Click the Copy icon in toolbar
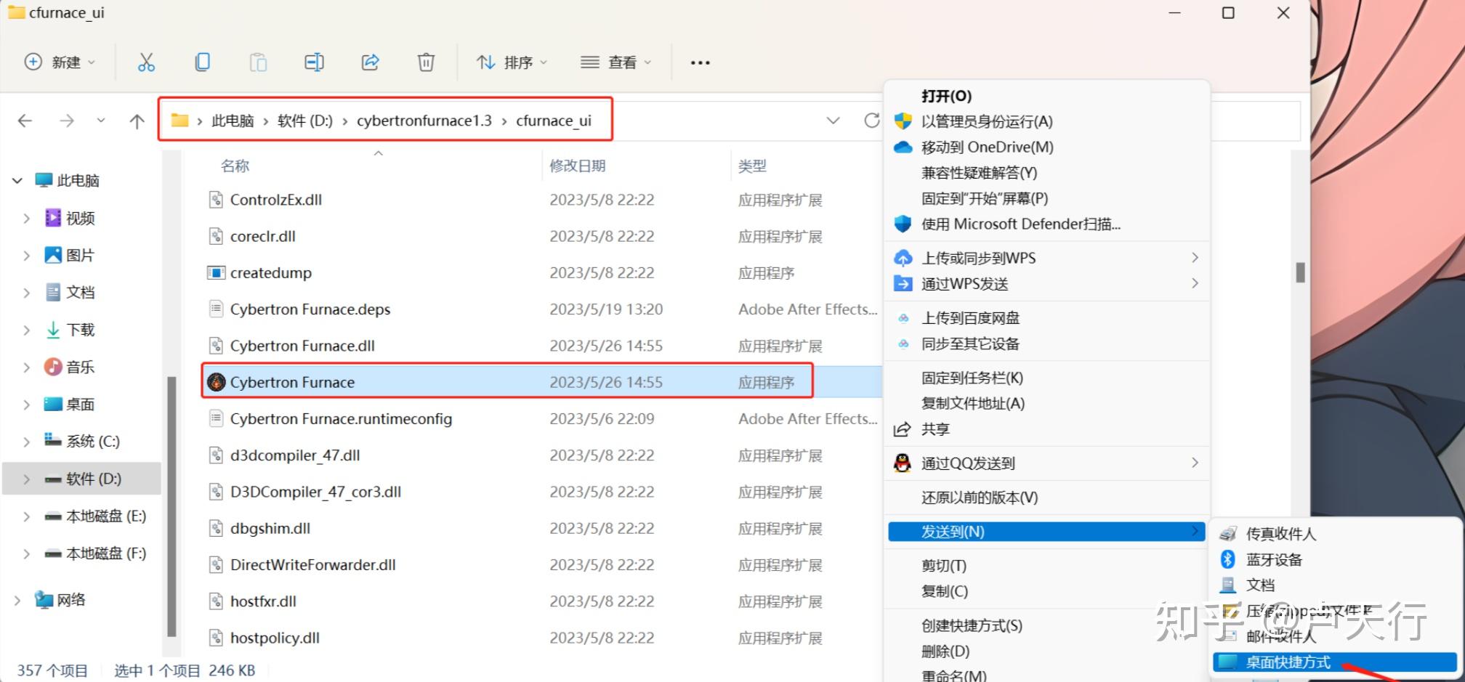 tap(202, 62)
